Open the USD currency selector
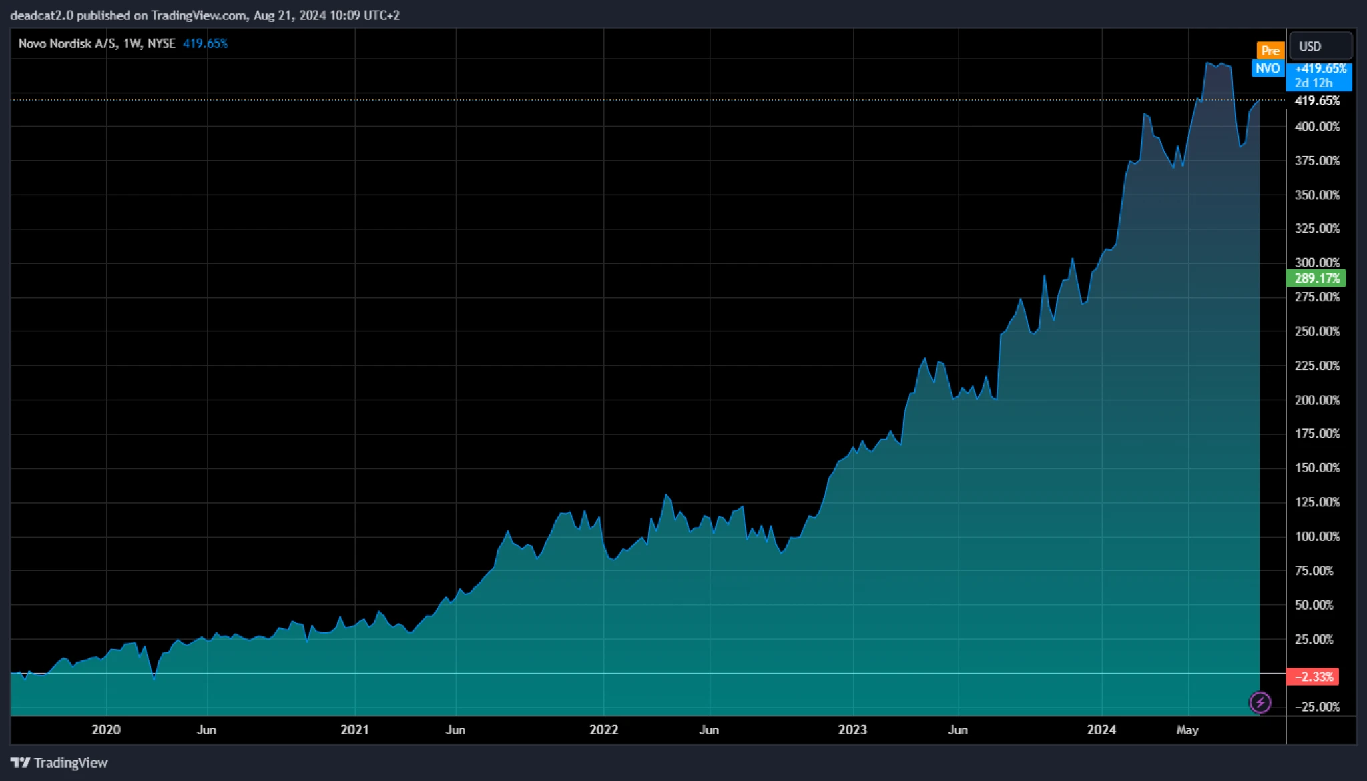The height and width of the screenshot is (781, 1367). tap(1321, 46)
